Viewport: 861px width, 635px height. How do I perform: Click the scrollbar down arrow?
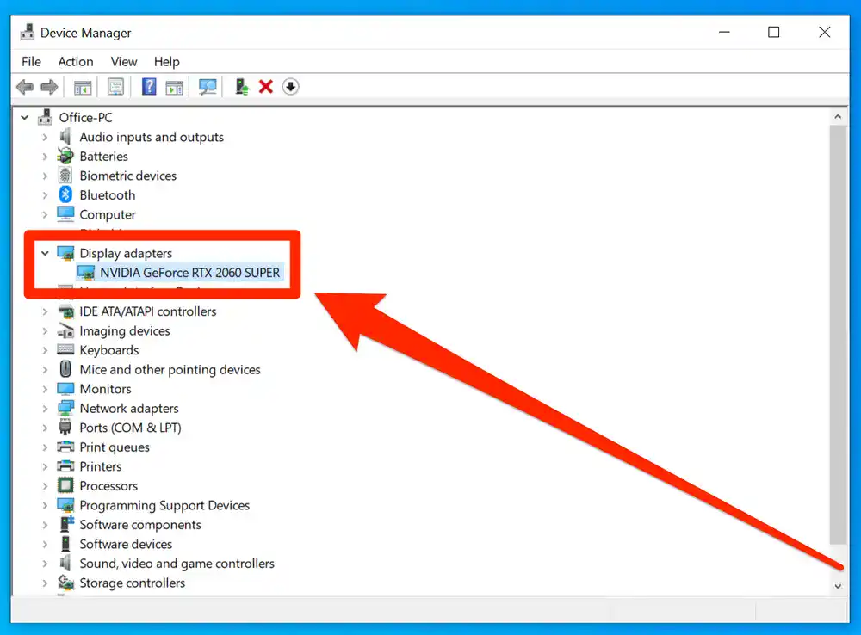coord(838,586)
